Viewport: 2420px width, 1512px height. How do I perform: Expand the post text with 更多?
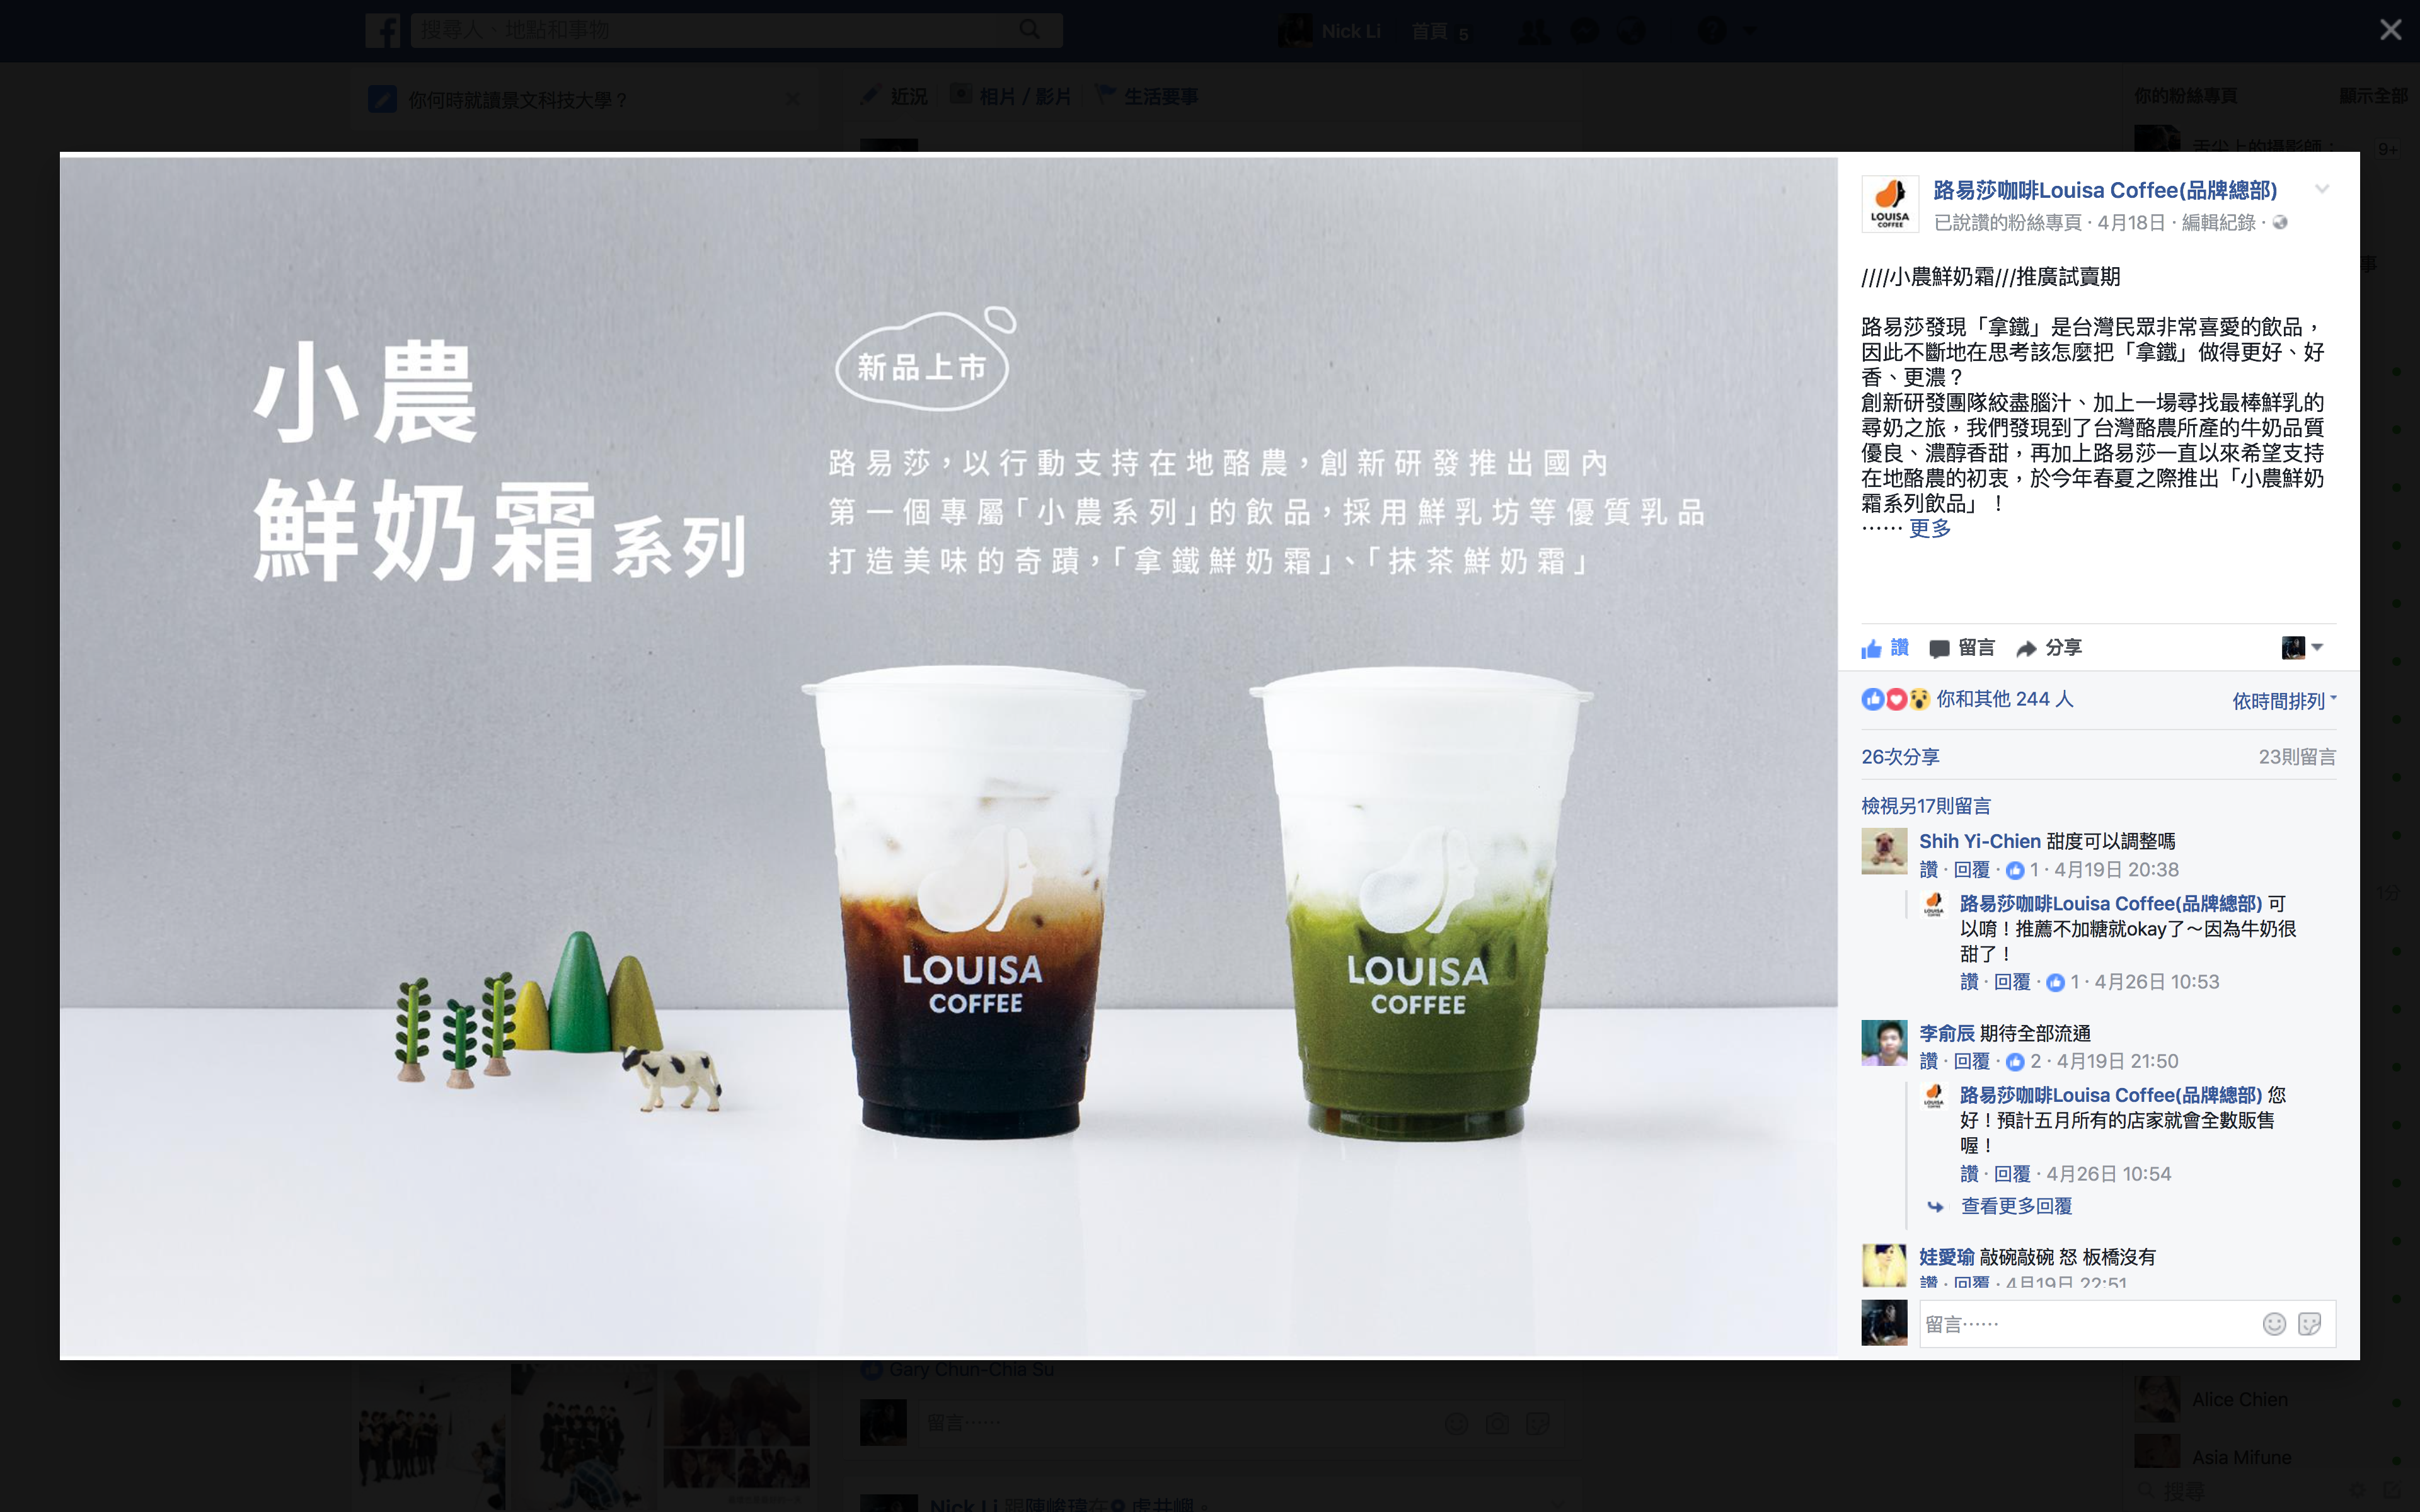(x=1930, y=528)
